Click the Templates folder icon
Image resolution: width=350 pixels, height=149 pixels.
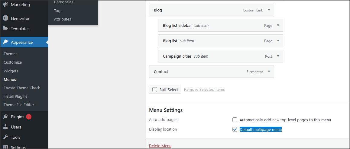5,29
